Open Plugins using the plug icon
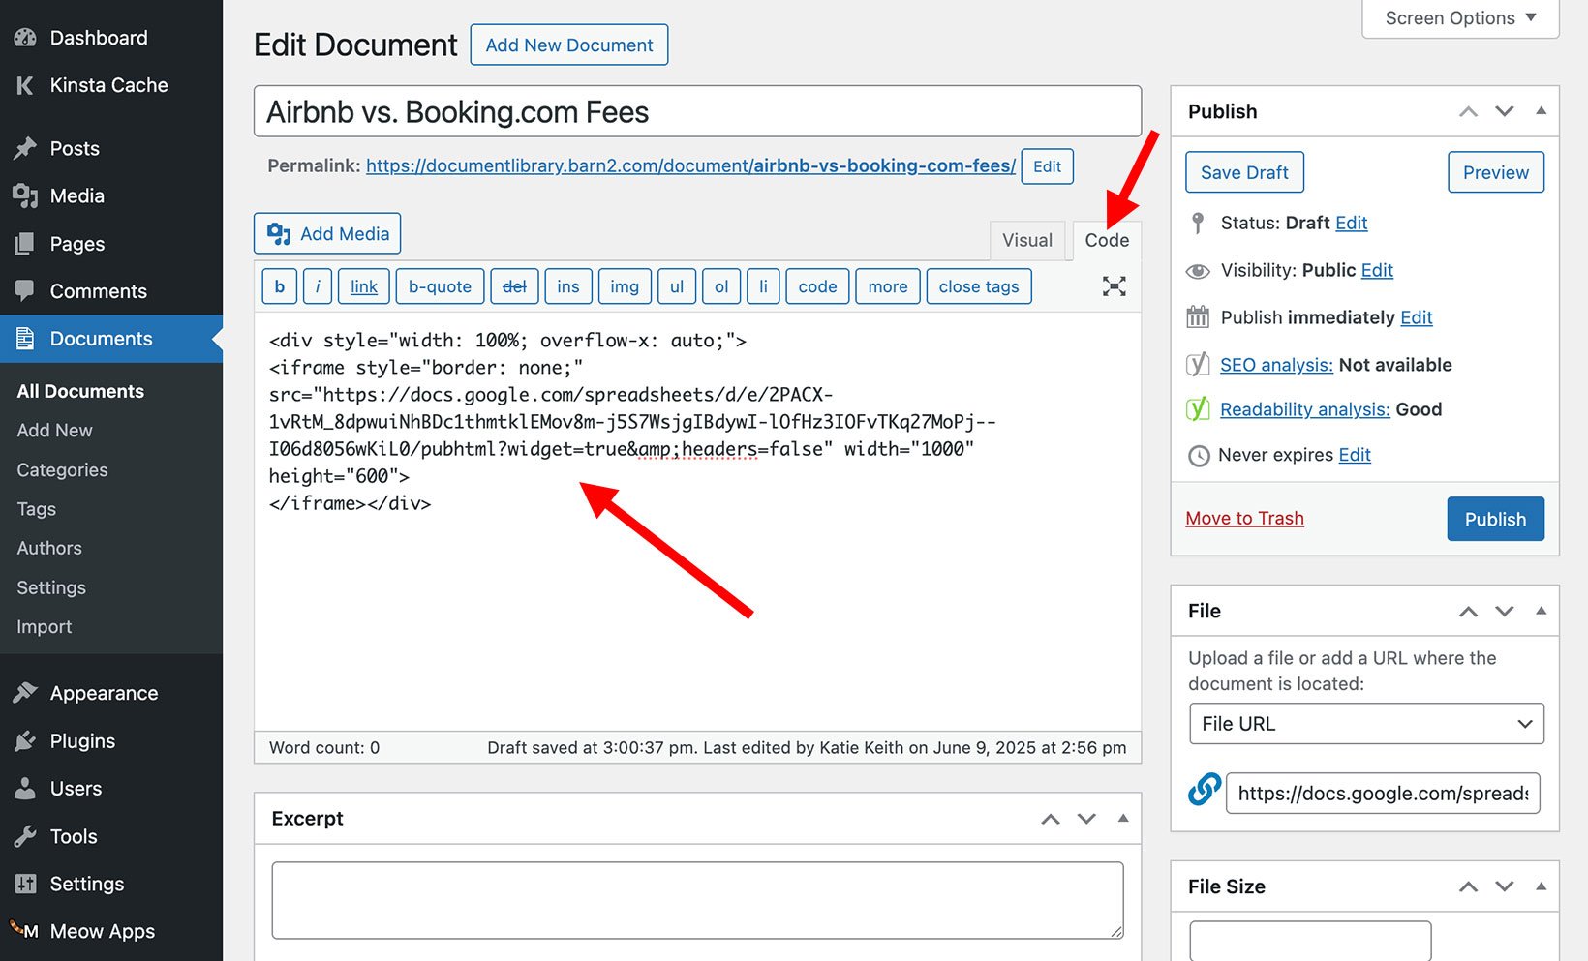This screenshot has height=961, width=1588. point(24,740)
